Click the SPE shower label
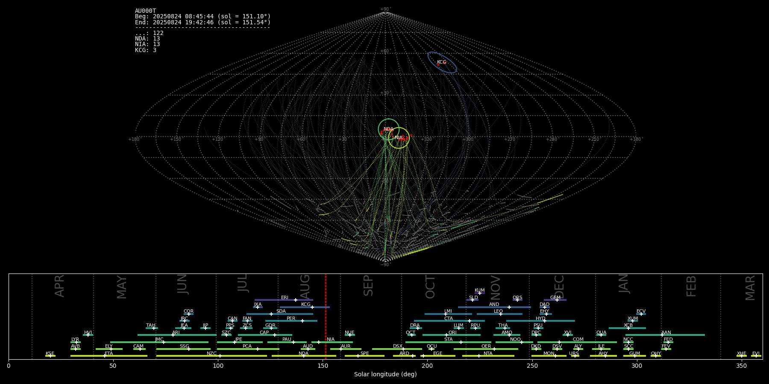This screenshot has height=384, width=769. click(364, 354)
